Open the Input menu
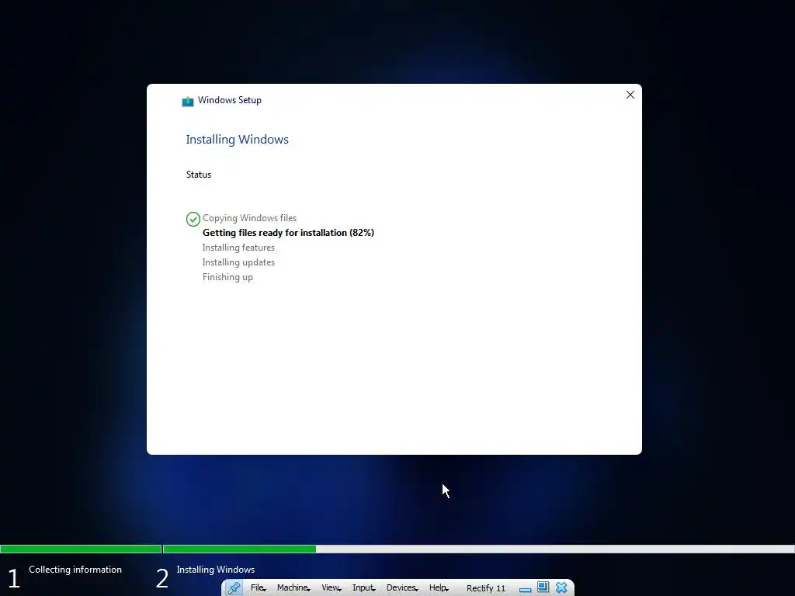795x596 pixels. coord(364,588)
